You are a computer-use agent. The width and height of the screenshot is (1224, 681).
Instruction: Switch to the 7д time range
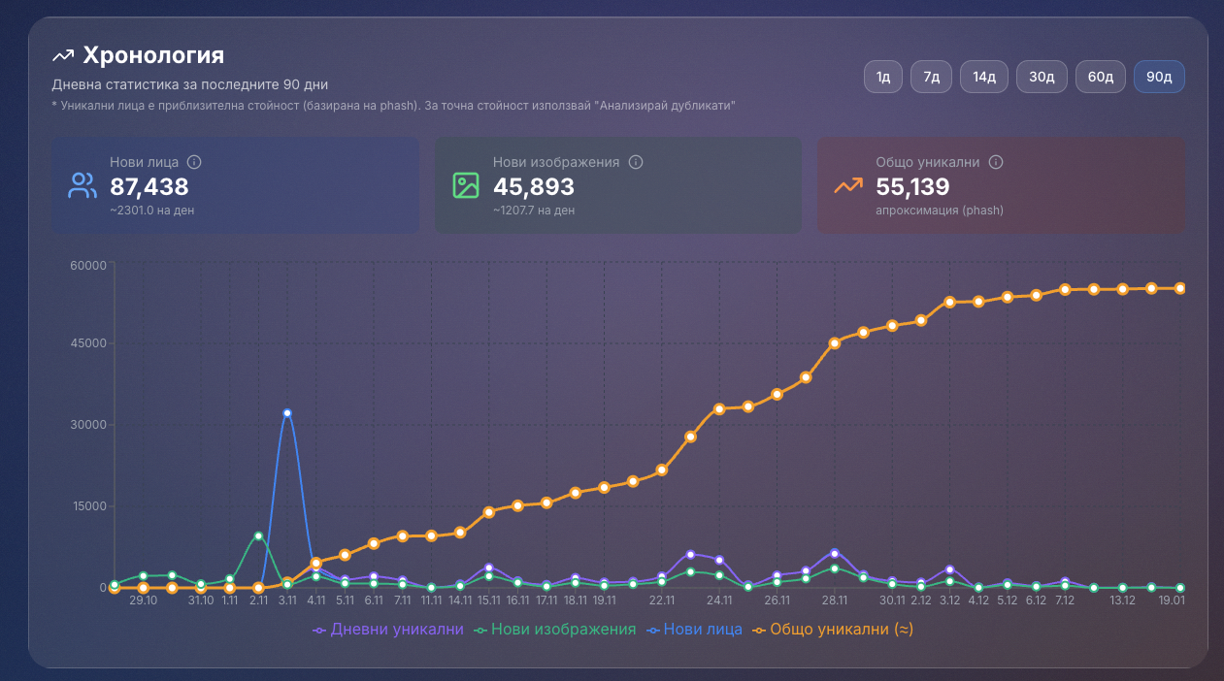[x=931, y=77]
